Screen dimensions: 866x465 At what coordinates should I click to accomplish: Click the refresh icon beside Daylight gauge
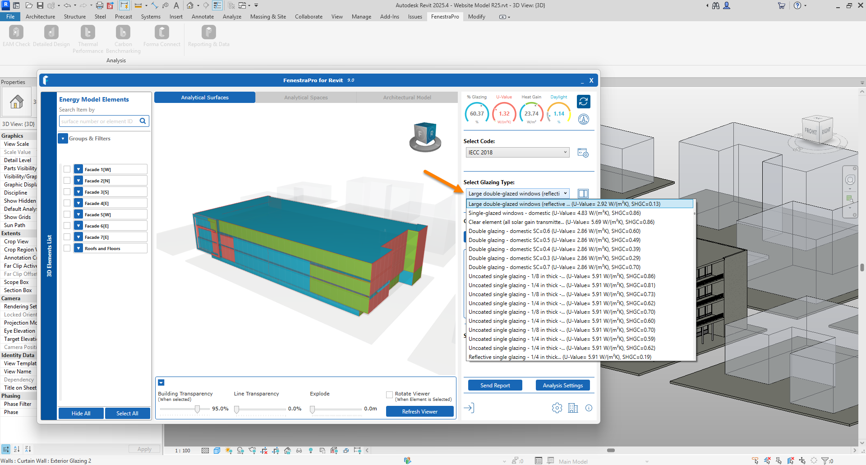tap(583, 102)
